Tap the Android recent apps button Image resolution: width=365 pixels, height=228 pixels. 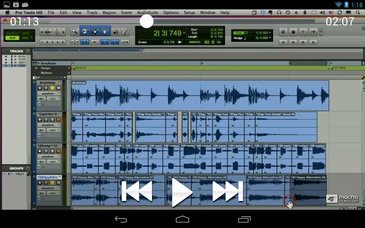point(244,219)
